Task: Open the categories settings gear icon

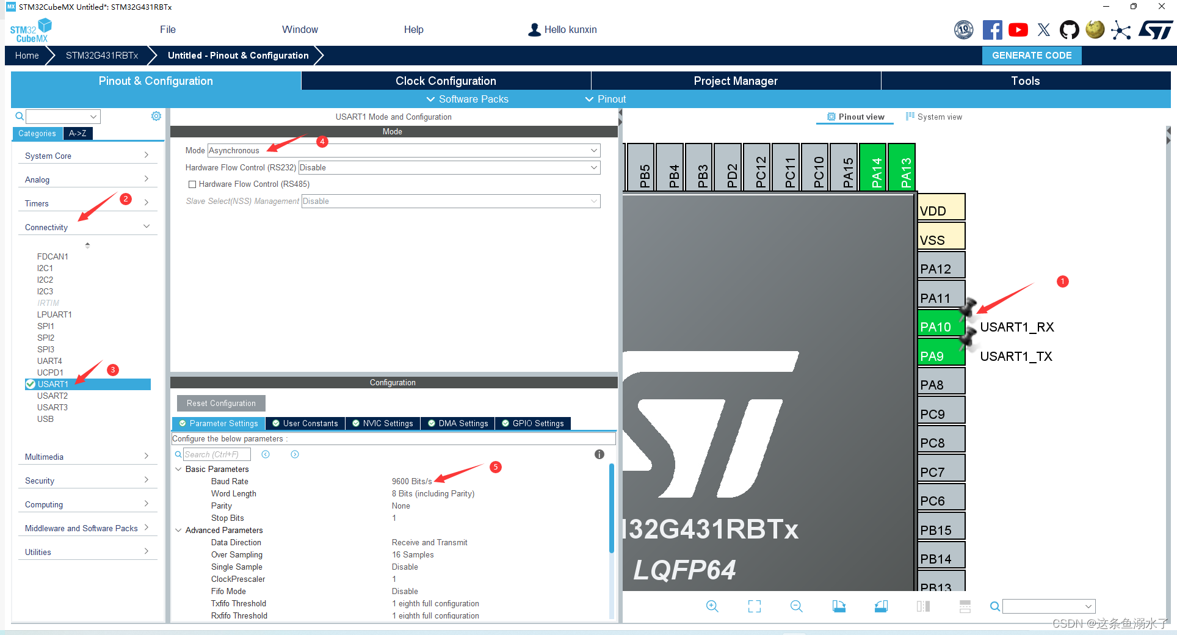Action: [156, 116]
